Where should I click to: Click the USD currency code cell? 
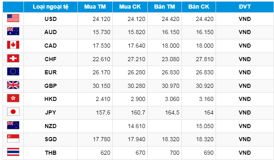[x=50, y=18]
